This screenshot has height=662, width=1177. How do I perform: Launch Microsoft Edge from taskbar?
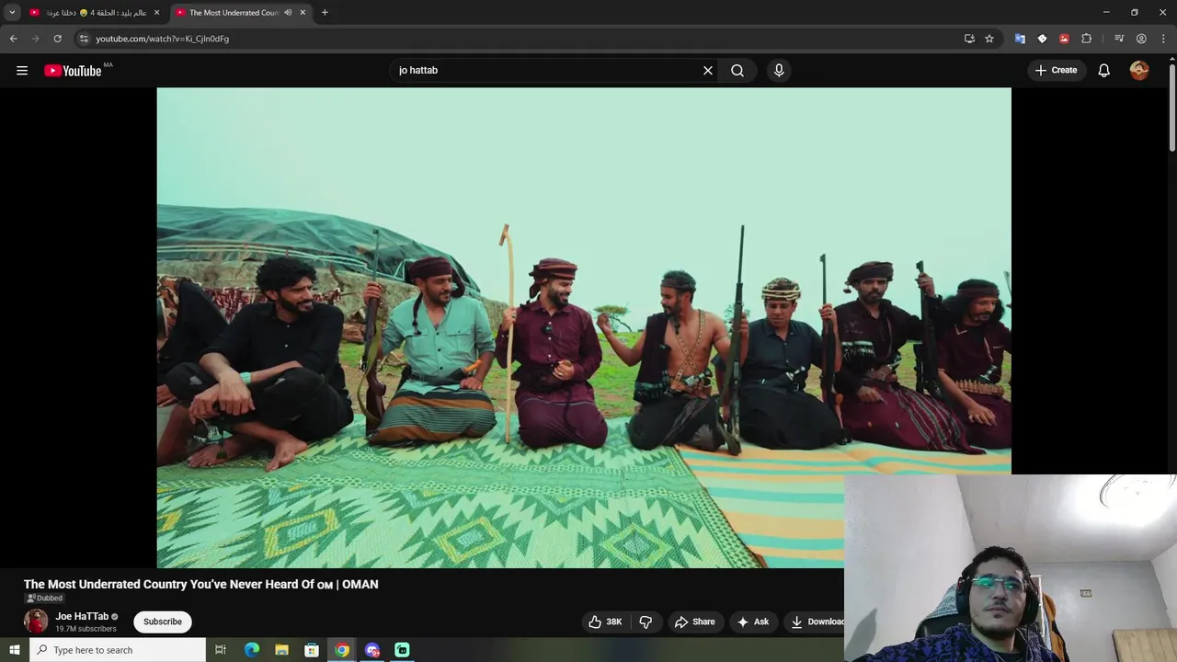251,650
